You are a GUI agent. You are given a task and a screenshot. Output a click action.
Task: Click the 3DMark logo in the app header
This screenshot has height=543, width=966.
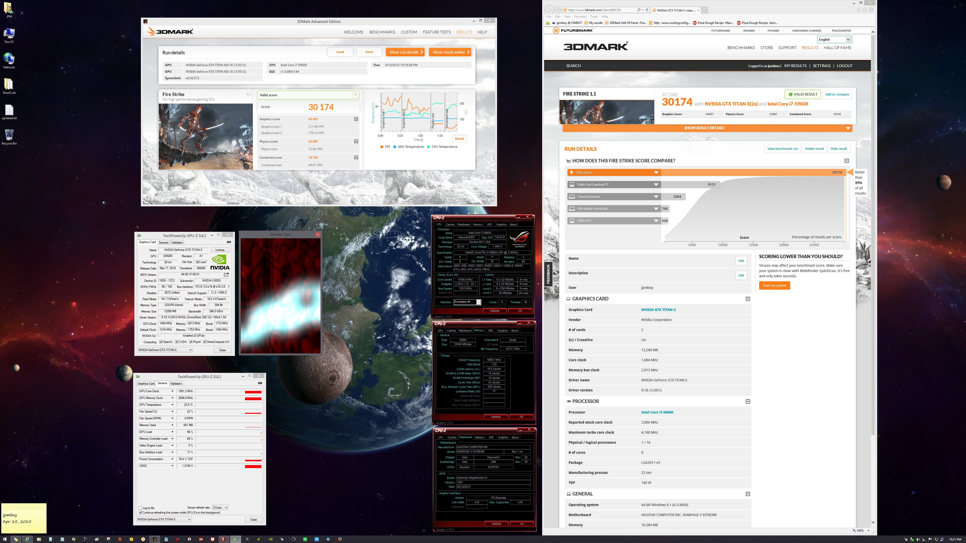coord(170,31)
